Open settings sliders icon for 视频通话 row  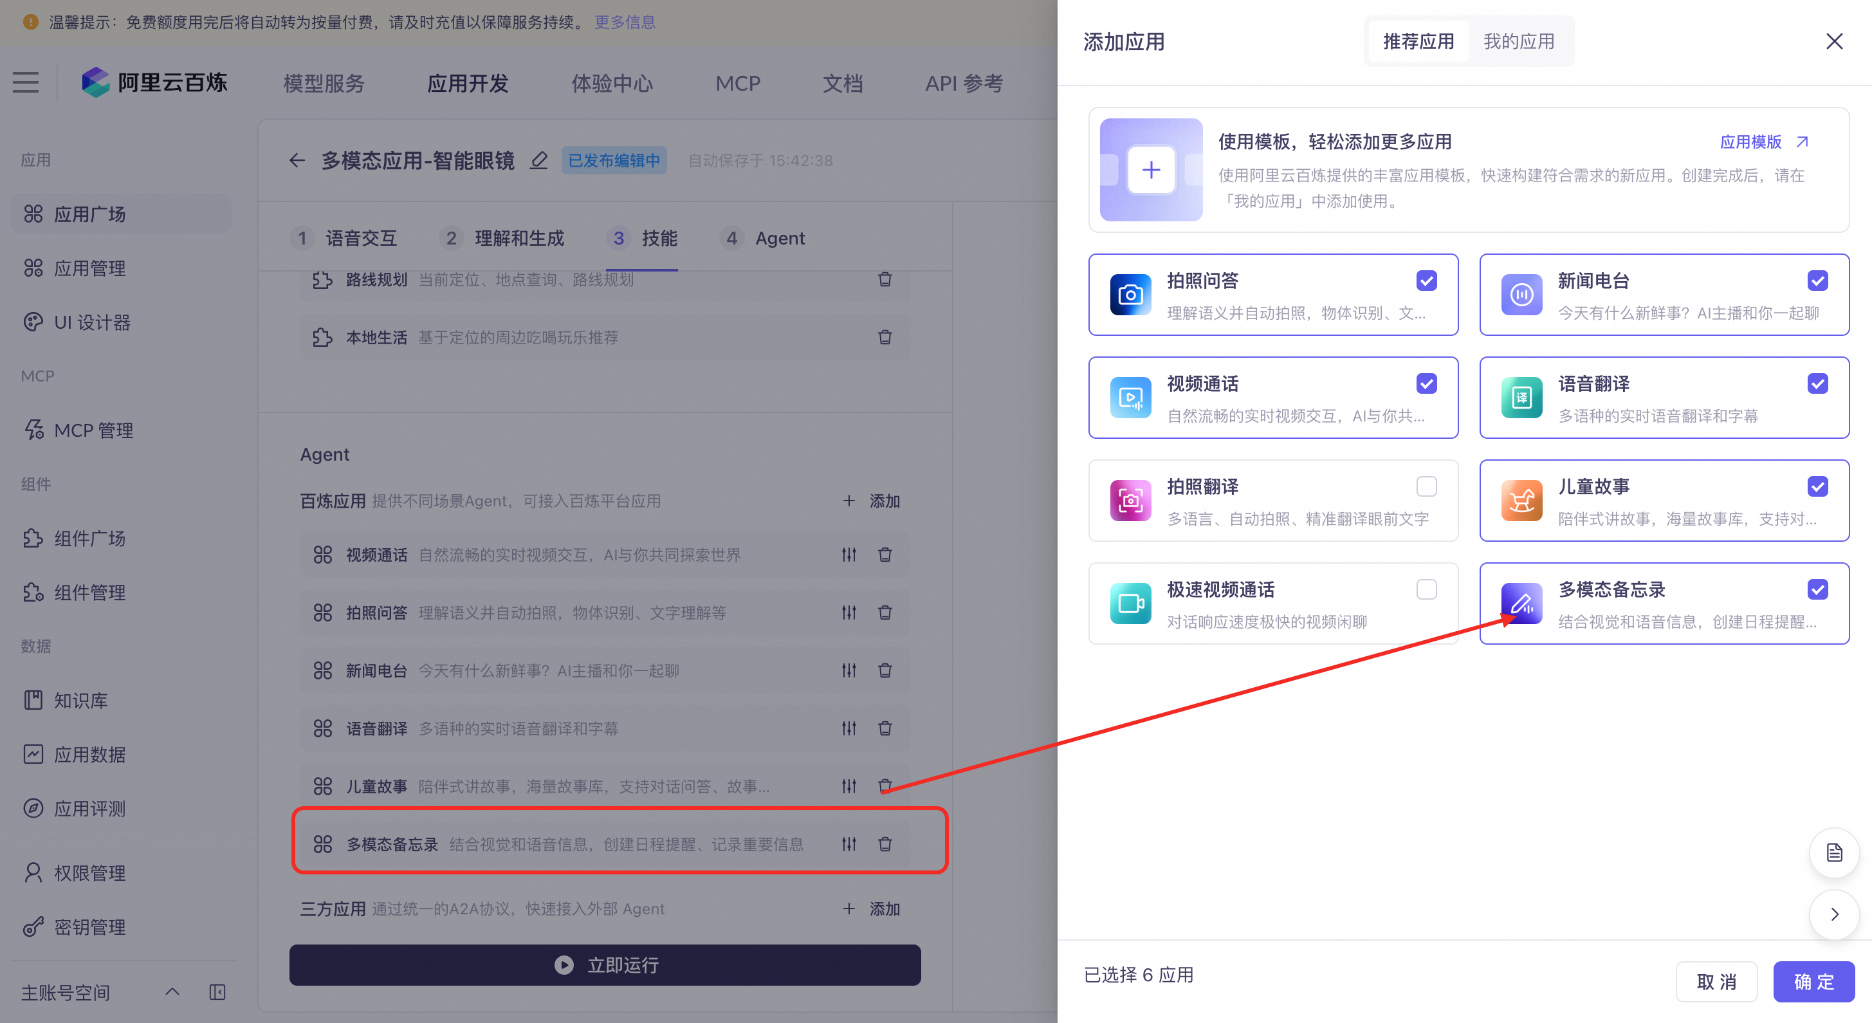coord(849,555)
